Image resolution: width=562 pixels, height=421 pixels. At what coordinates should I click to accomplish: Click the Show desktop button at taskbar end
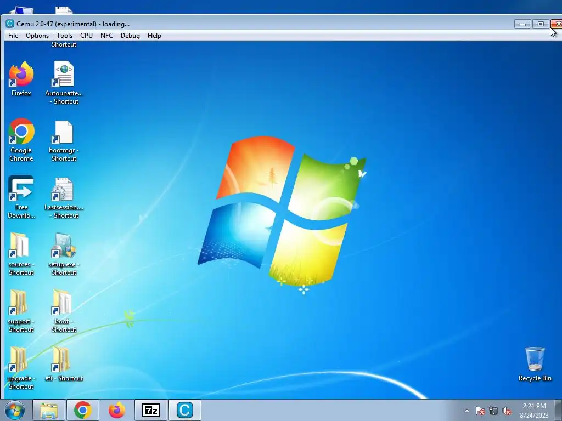(x=559, y=410)
